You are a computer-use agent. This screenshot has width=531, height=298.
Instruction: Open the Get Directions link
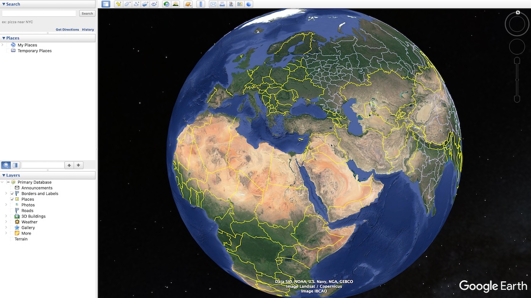tap(67, 30)
